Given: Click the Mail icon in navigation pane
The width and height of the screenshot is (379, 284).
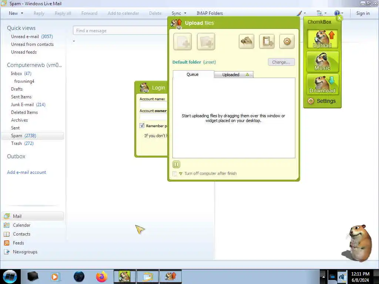Looking at the screenshot, I should [7, 216].
